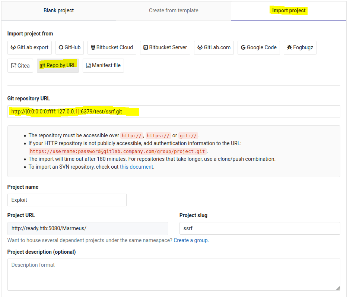Click the 'https://' code snippet
Screen dimensions: 353x297
(x=158, y=135)
